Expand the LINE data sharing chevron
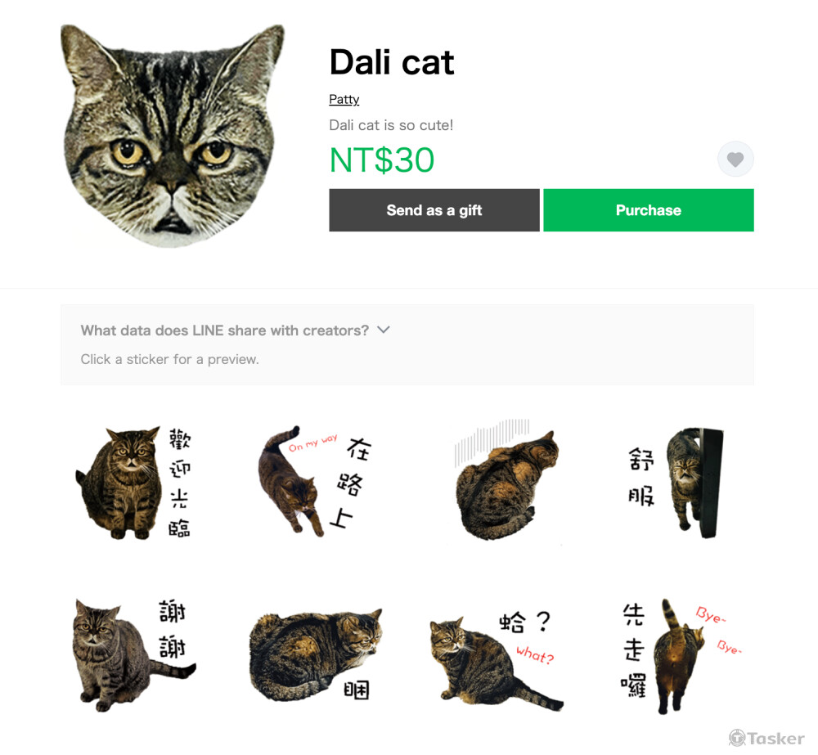 tap(384, 330)
